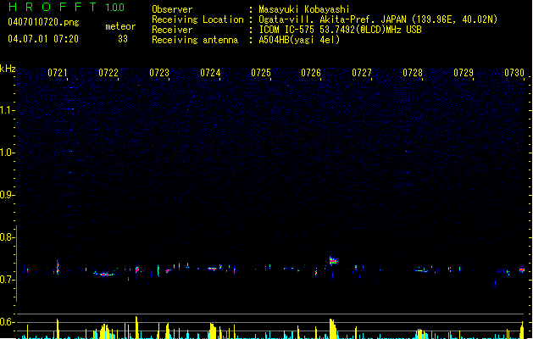Select observer name Masayuki Kobayashi

point(304,9)
